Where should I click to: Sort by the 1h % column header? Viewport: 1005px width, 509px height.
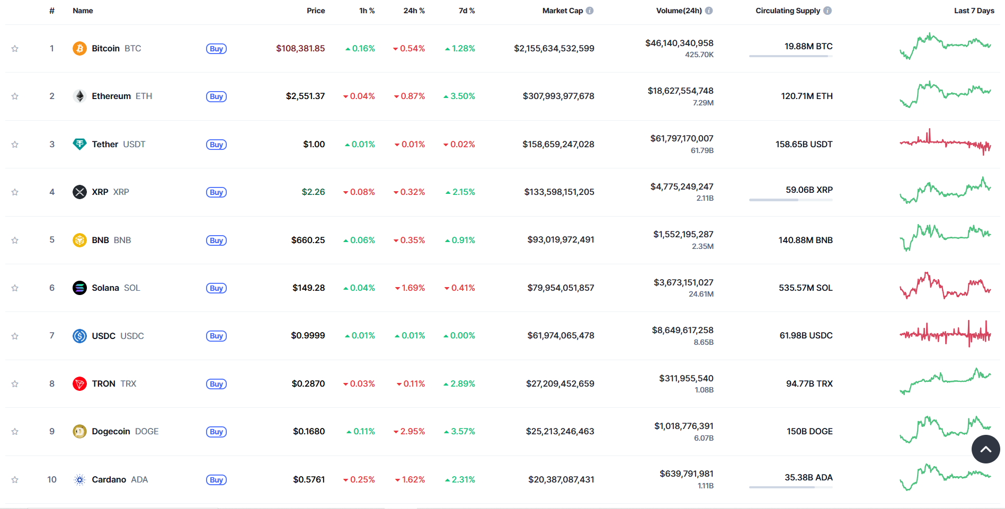[x=367, y=11]
